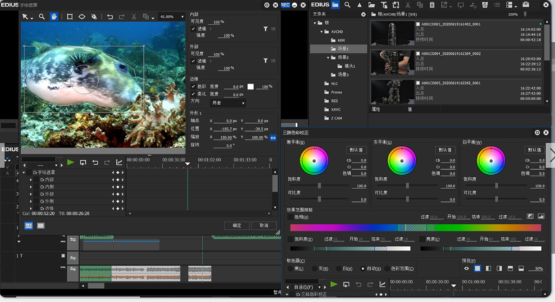
Task: Toggle the edge color checkbox
Action: [x=193, y=86]
